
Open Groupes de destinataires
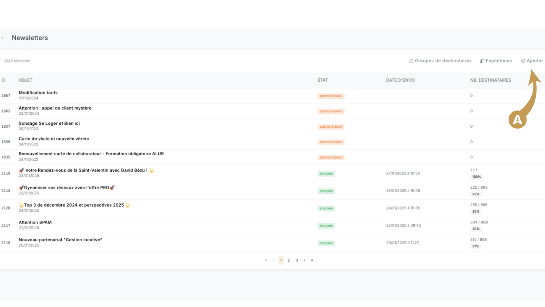pyautogui.click(x=443, y=61)
